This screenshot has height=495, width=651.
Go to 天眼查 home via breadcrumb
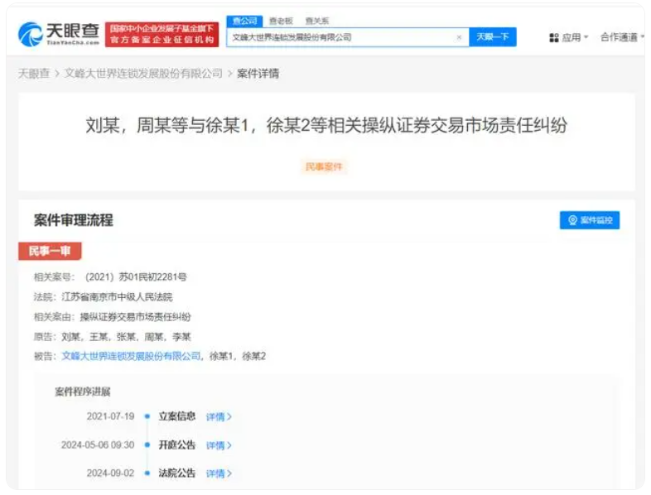pyautogui.click(x=39, y=74)
